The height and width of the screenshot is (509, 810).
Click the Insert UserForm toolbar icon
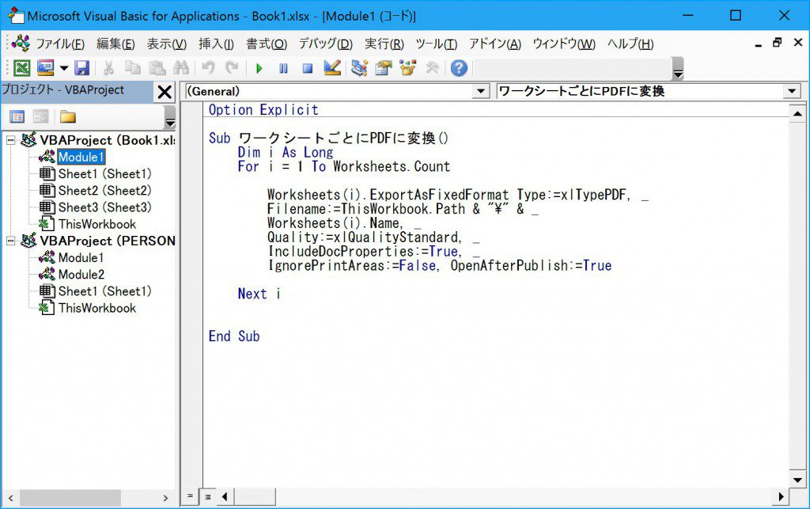(45, 68)
